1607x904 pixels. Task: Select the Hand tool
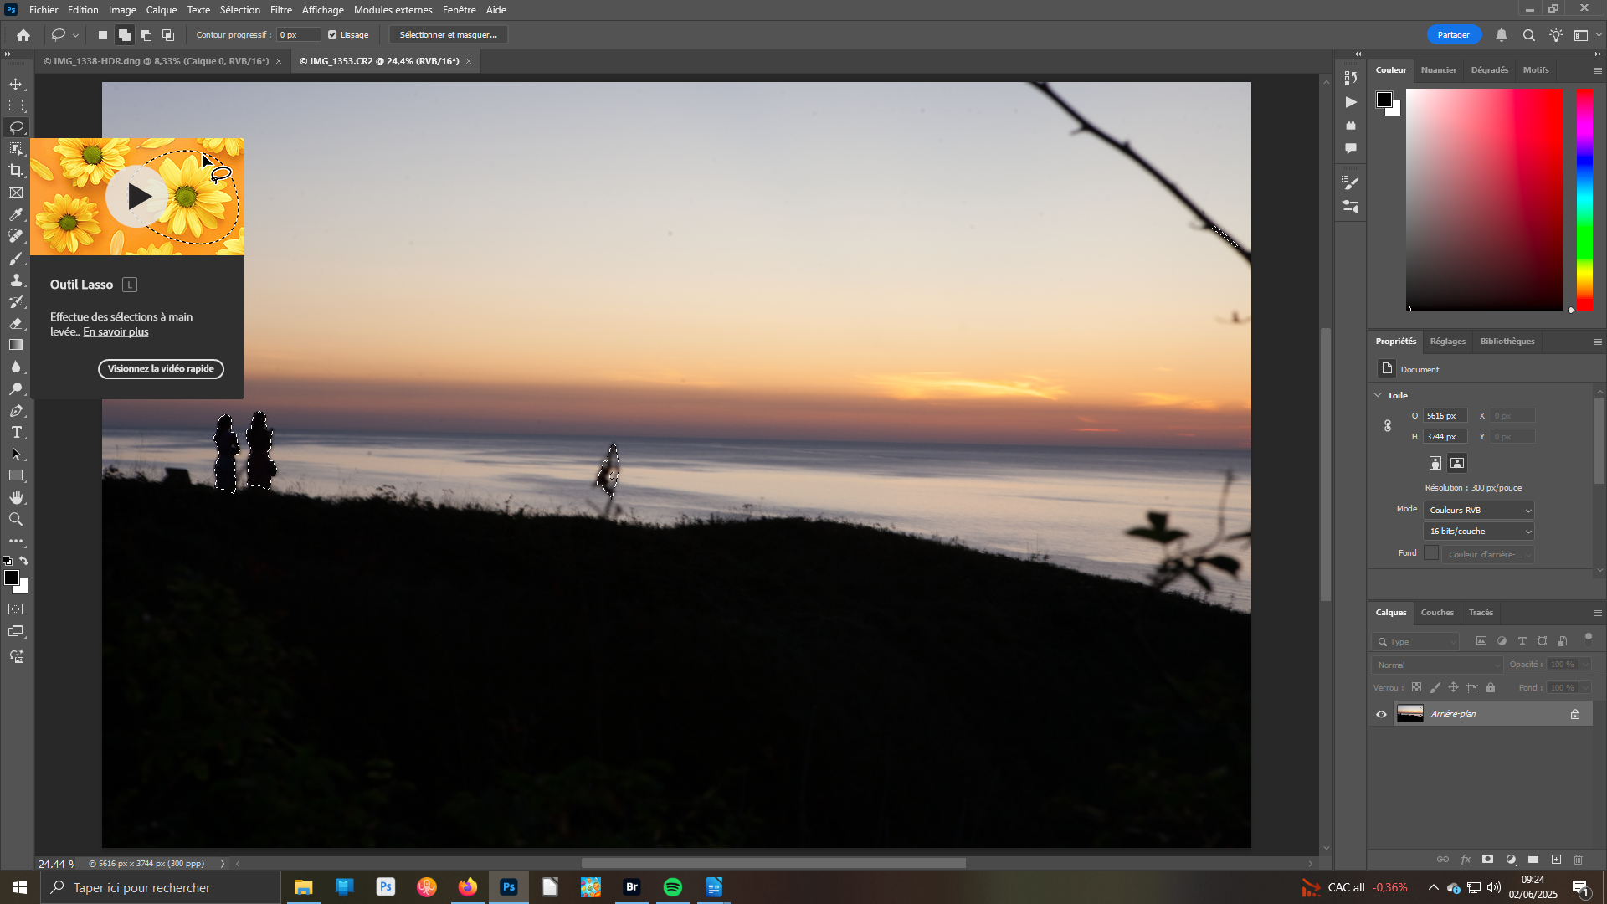pyautogui.click(x=16, y=498)
